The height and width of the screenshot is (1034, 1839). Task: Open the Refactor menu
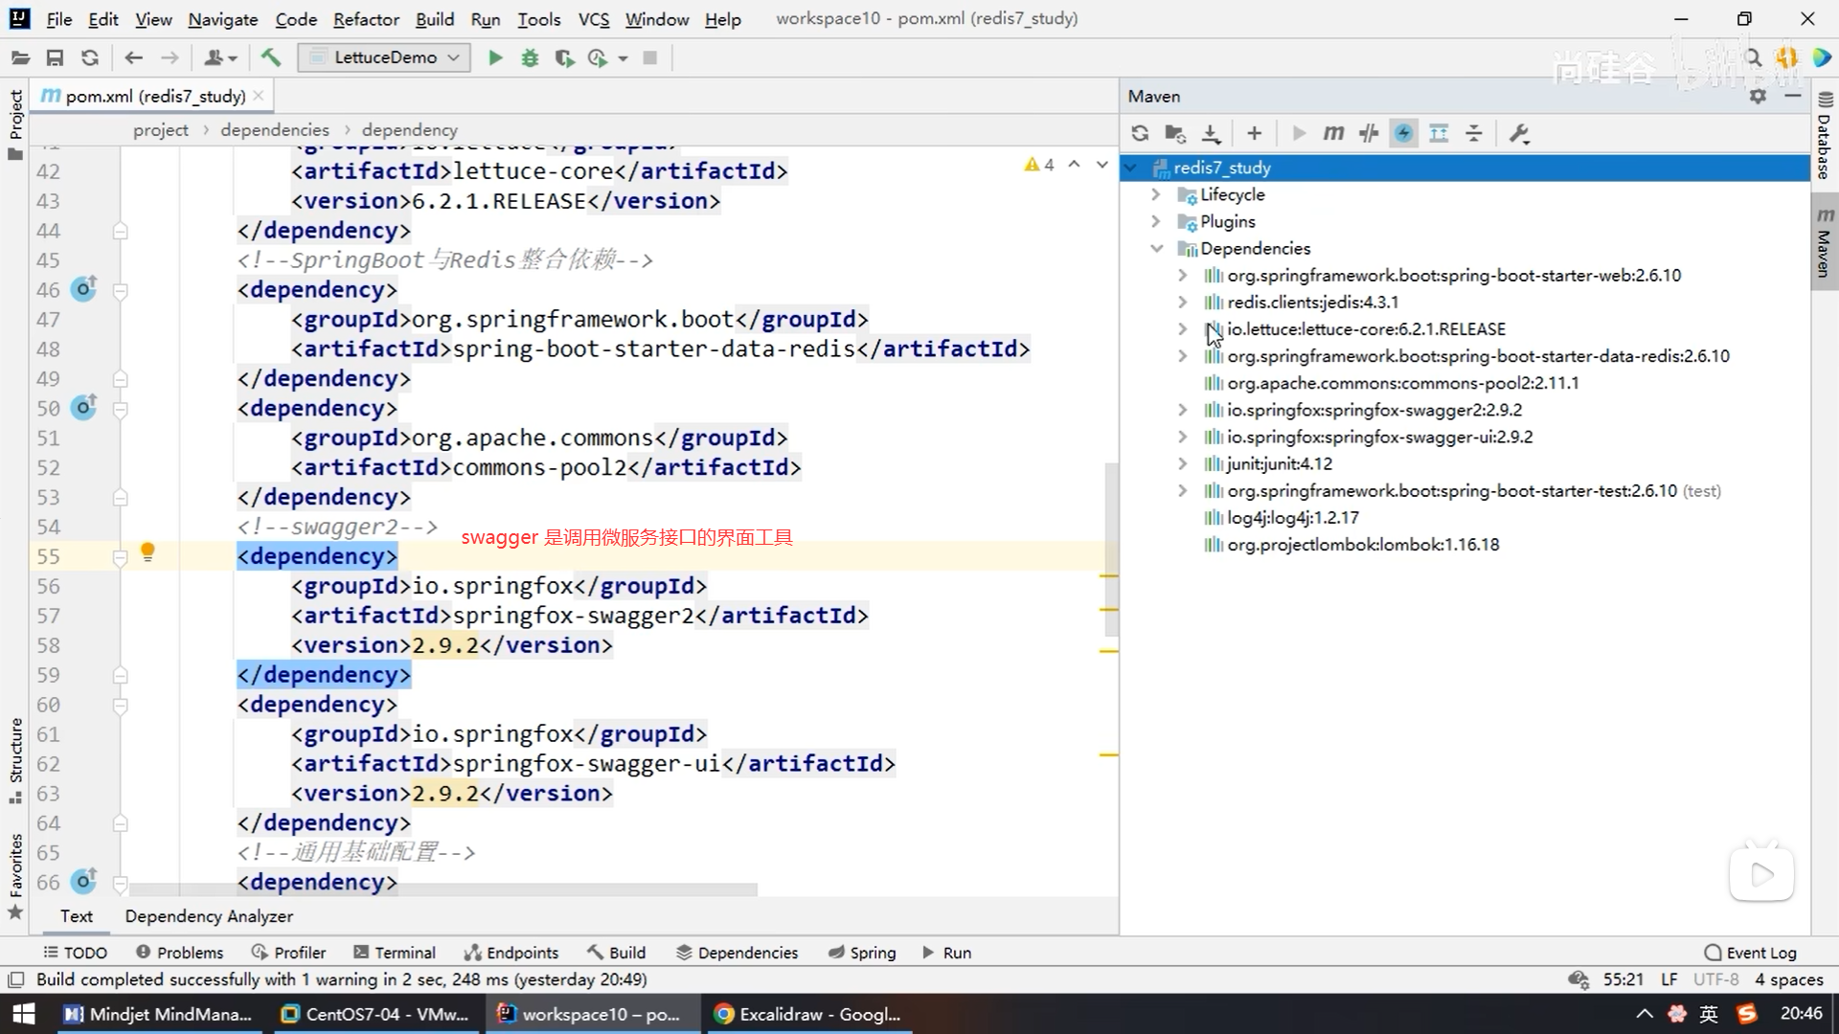point(366,19)
